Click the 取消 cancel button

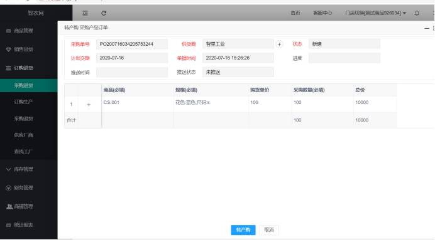tap(269, 230)
